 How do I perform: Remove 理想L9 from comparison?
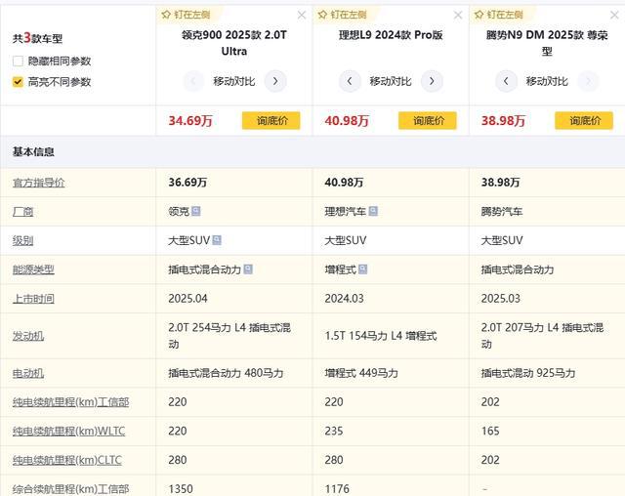pyautogui.click(x=458, y=16)
